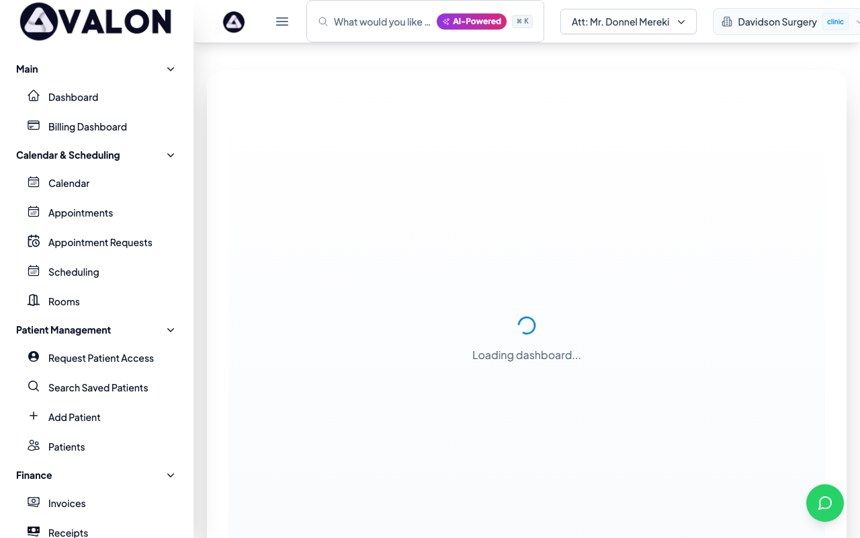Collapse the Patient Management section
The image size is (860, 538).
pos(170,330)
